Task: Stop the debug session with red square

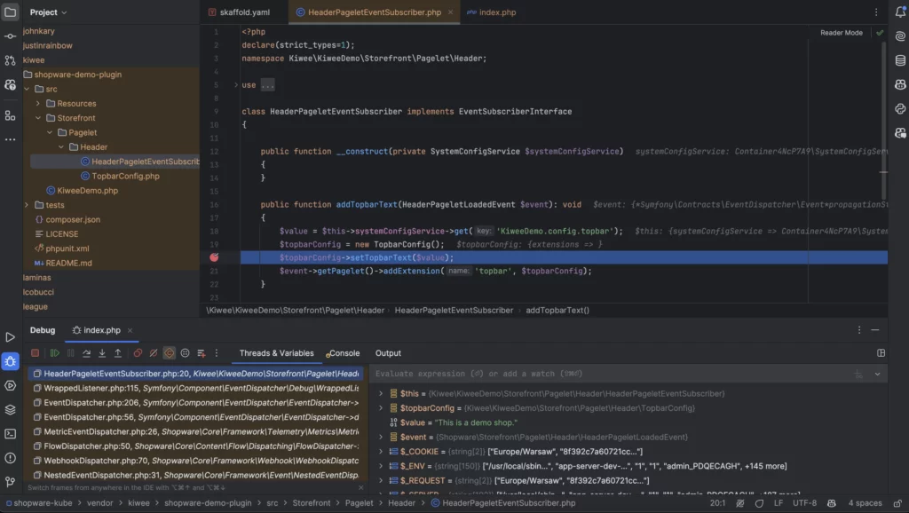Action: click(x=35, y=353)
